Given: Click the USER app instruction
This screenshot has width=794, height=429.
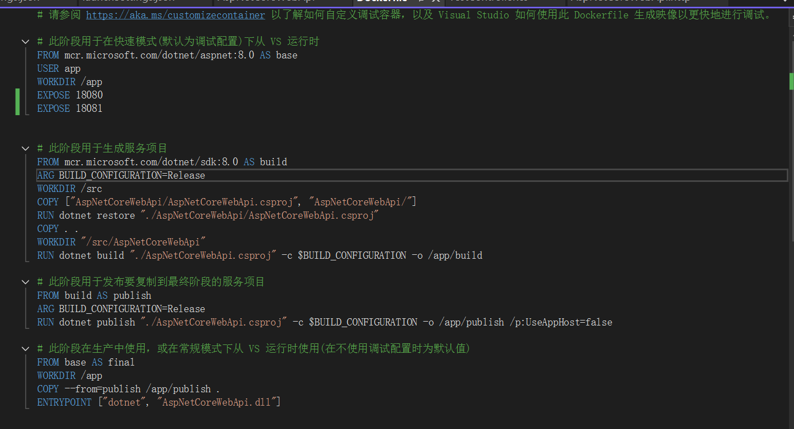Looking at the screenshot, I should (x=59, y=68).
